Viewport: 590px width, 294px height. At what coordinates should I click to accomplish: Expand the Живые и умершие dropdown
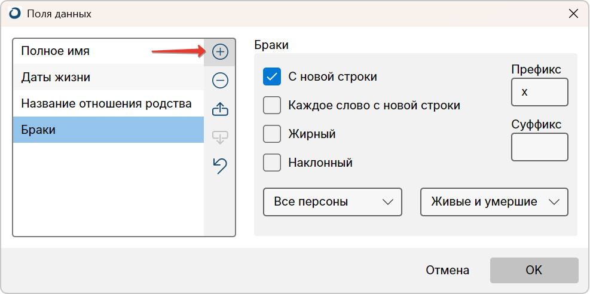[494, 202]
